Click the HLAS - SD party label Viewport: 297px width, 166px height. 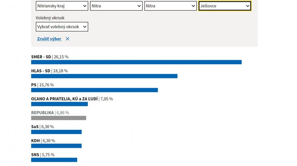tap(41, 71)
